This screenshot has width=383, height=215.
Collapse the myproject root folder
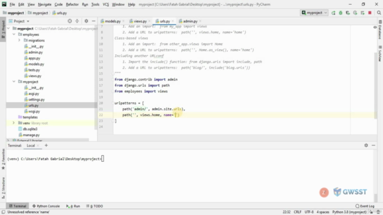(9, 29)
